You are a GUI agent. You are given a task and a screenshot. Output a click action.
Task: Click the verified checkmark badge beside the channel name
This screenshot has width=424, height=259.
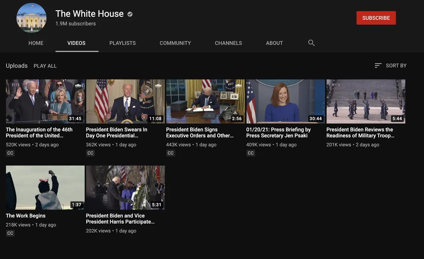pyautogui.click(x=130, y=14)
